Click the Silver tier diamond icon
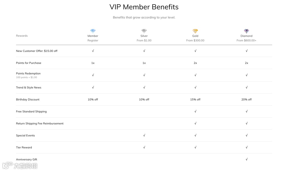The height and width of the screenshot is (171, 288). click(x=144, y=31)
